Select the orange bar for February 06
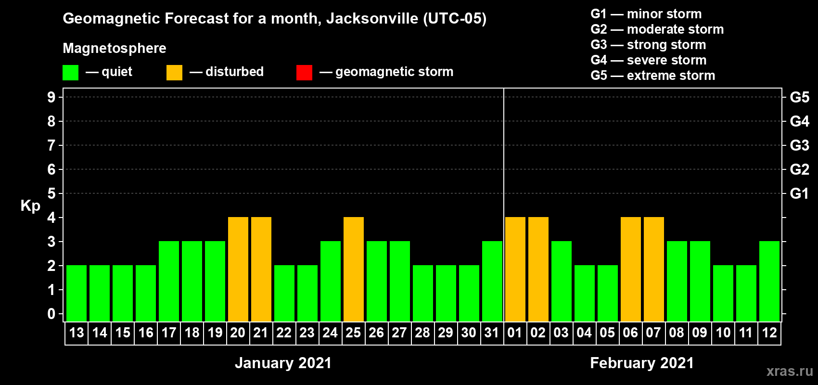Viewport: 818px width, 385px height. 631,269
